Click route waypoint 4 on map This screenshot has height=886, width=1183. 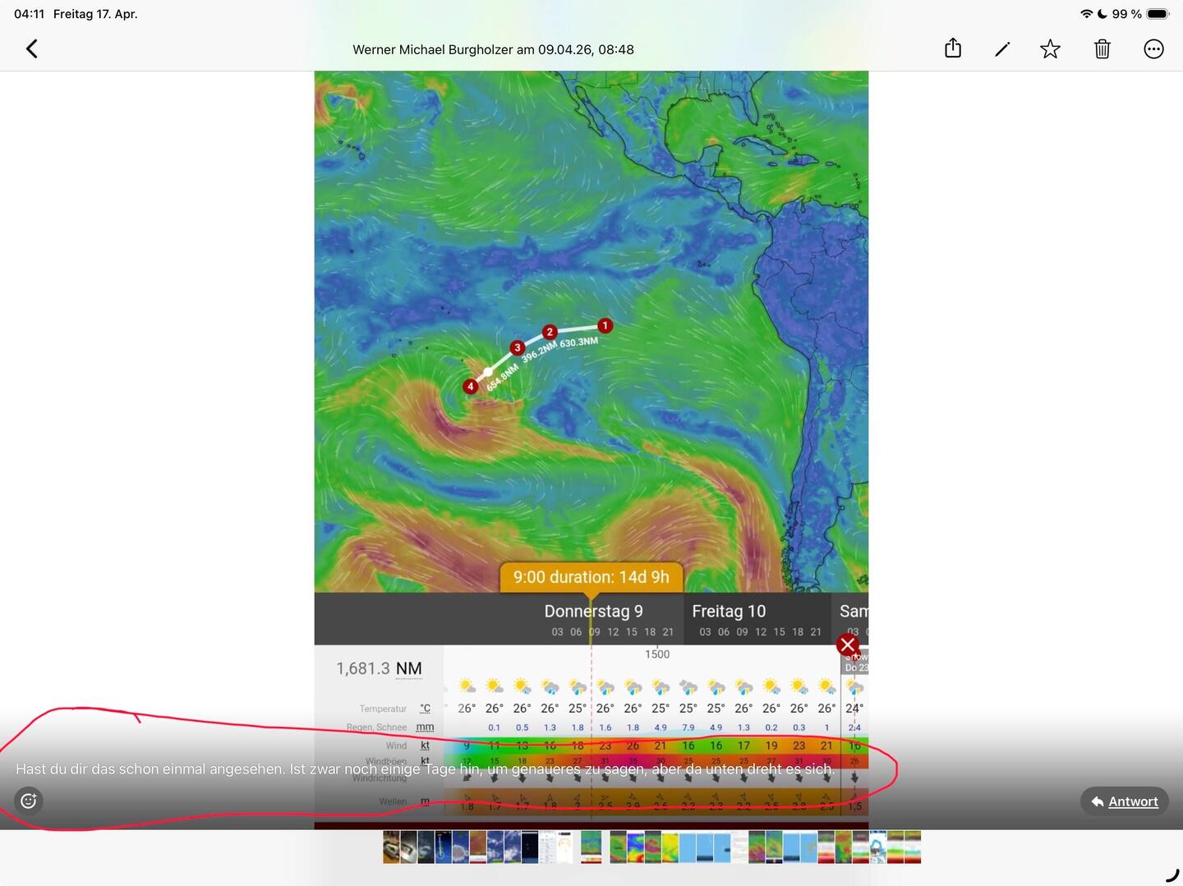pyautogui.click(x=470, y=387)
